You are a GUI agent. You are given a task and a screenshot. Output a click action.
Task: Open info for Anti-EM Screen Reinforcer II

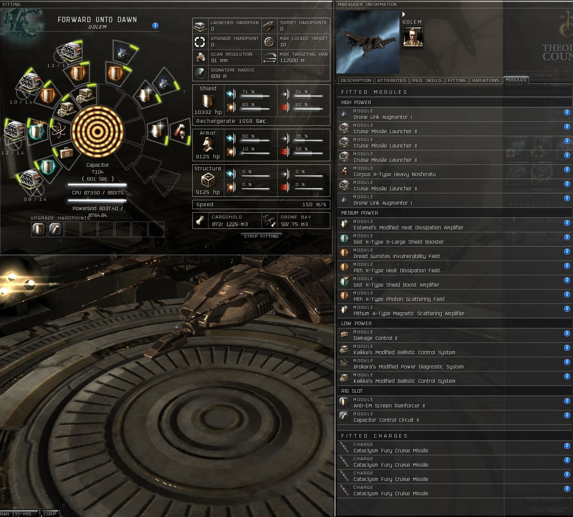(x=567, y=401)
